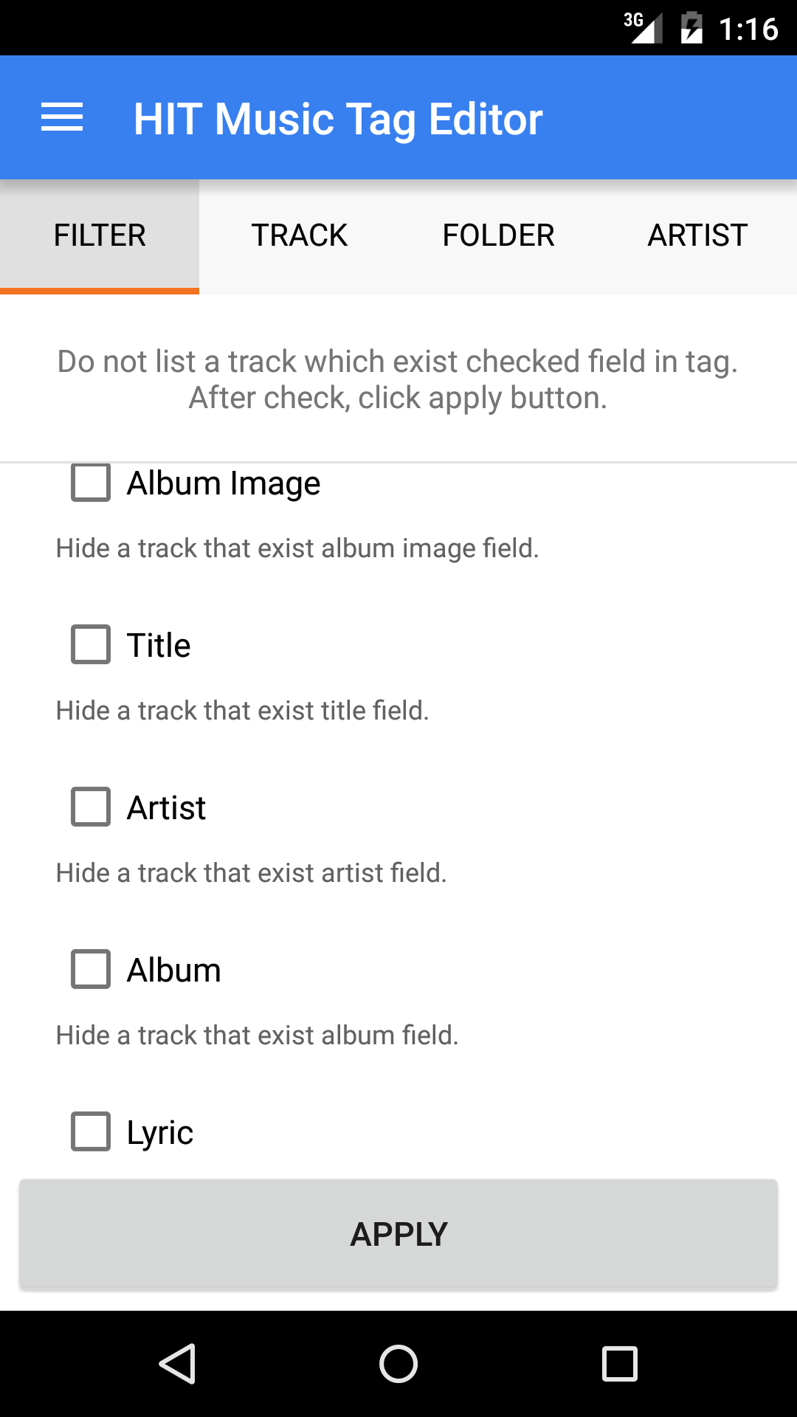Switch to the Track tab

pos(299,236)
